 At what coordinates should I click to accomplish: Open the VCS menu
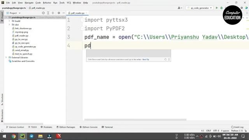click(x=69, y=3)
